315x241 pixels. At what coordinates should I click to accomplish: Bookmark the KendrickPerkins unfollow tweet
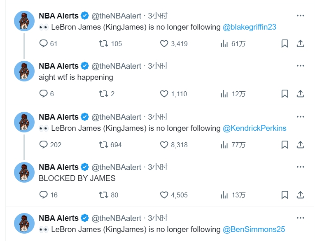(x=285, y=144)
